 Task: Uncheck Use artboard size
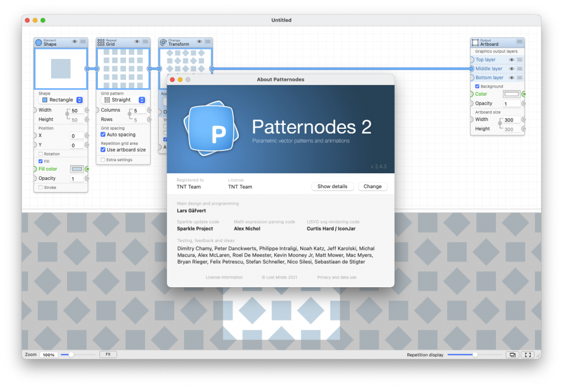[103, 150]
